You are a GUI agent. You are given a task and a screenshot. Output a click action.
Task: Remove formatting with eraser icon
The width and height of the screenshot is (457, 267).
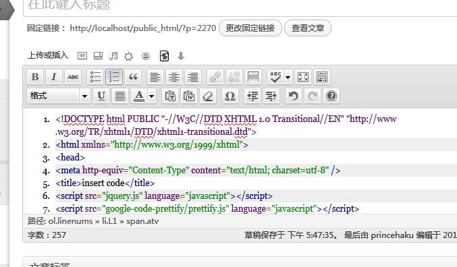pyautogui.click(x=208, y=96)
